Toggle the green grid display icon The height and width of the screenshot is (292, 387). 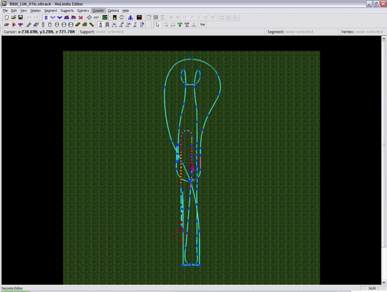pyautogui.click(x=105, y=17)
